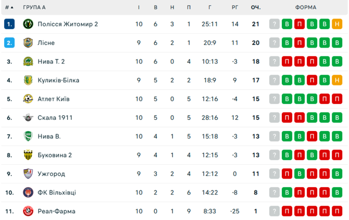This screenshot has height=220, width=349.
Task: Click the blue position 2 badge
Action: (9, 43)
